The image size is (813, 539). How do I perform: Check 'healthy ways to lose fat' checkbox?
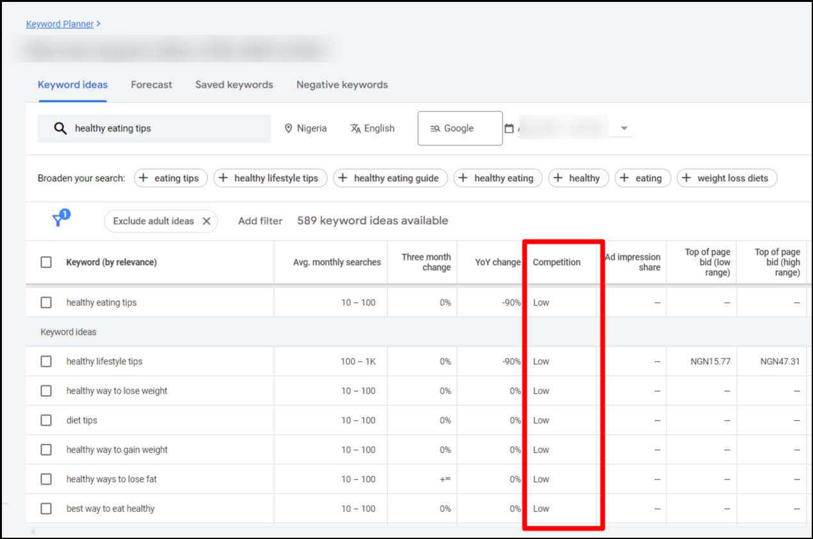pyautogui.click(x=46, y=479)
